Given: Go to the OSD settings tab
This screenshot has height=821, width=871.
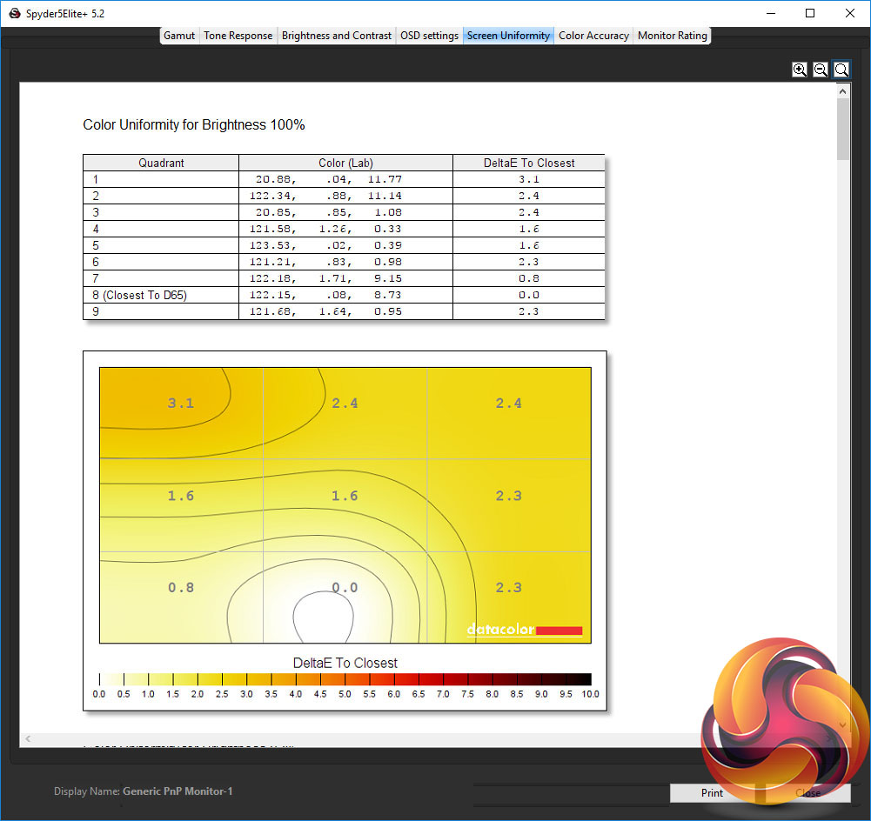Looking at the screenshot, I should (x=429, y=36).
